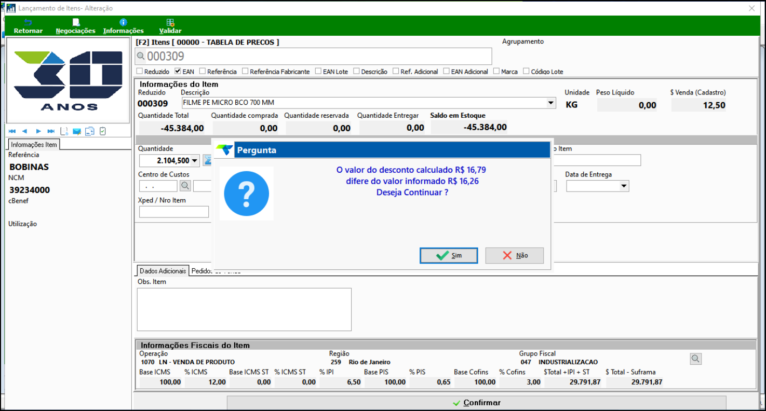Image resolution: width=766 pixels, height=411 pixels.
Task: Enable the EAN Adicional checkbox
Action: pos(446,71)
